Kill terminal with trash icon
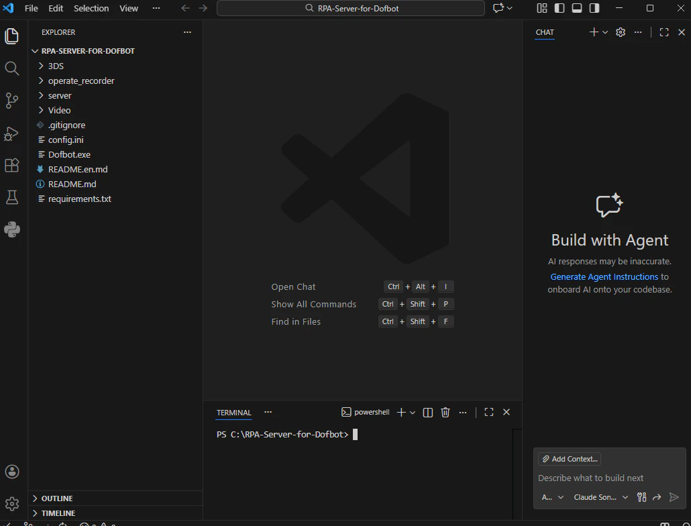Screen dimensions: 691x526 445,413
